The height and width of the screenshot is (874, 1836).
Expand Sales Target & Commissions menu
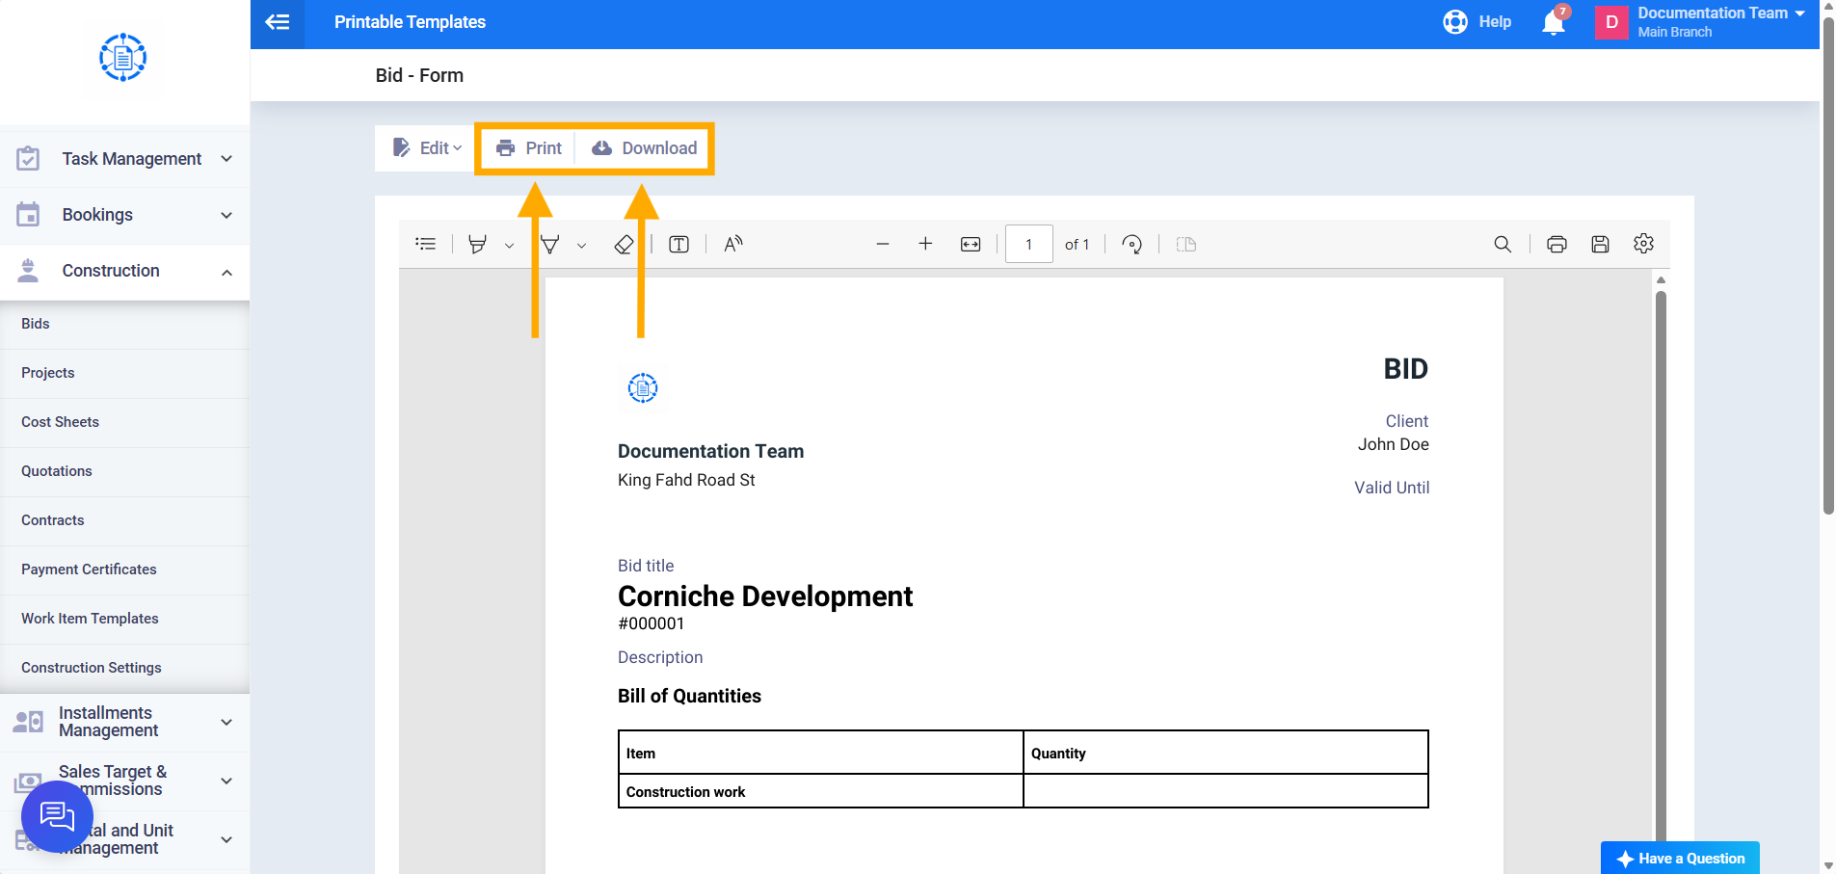point(124,781)
